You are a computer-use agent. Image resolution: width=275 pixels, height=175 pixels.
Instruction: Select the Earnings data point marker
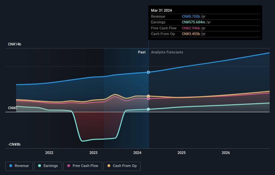(148, 109)
